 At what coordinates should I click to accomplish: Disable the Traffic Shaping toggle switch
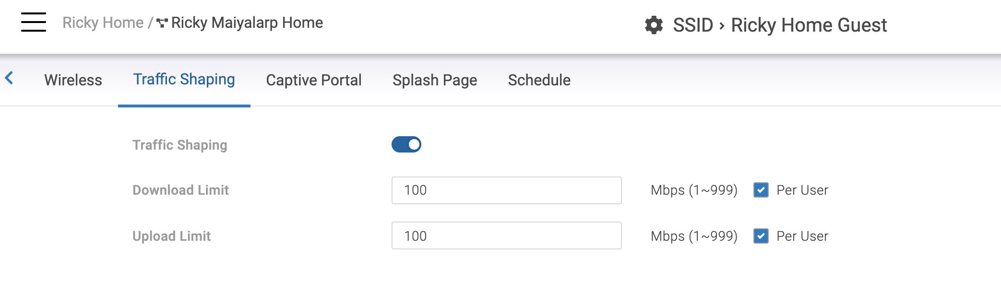[x=406, y=144]
